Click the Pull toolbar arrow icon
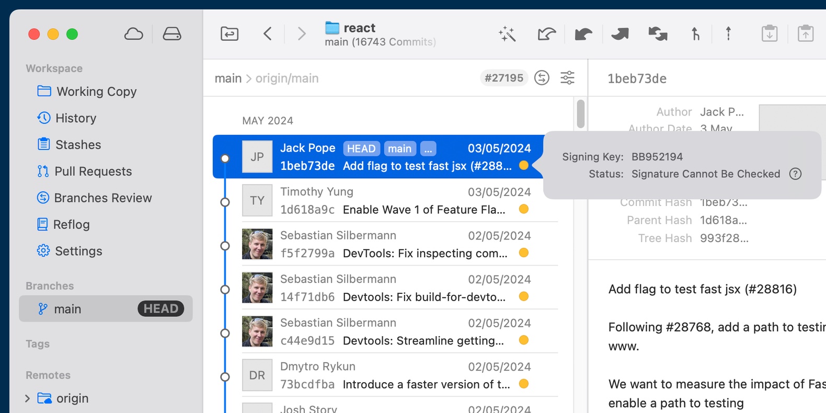Viewport: 826px width, 413px height. (x=583, y=34)
